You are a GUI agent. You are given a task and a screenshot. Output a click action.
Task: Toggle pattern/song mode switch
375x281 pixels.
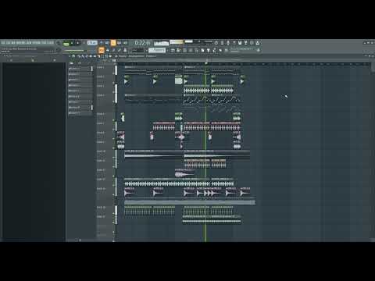click(66, 43)
